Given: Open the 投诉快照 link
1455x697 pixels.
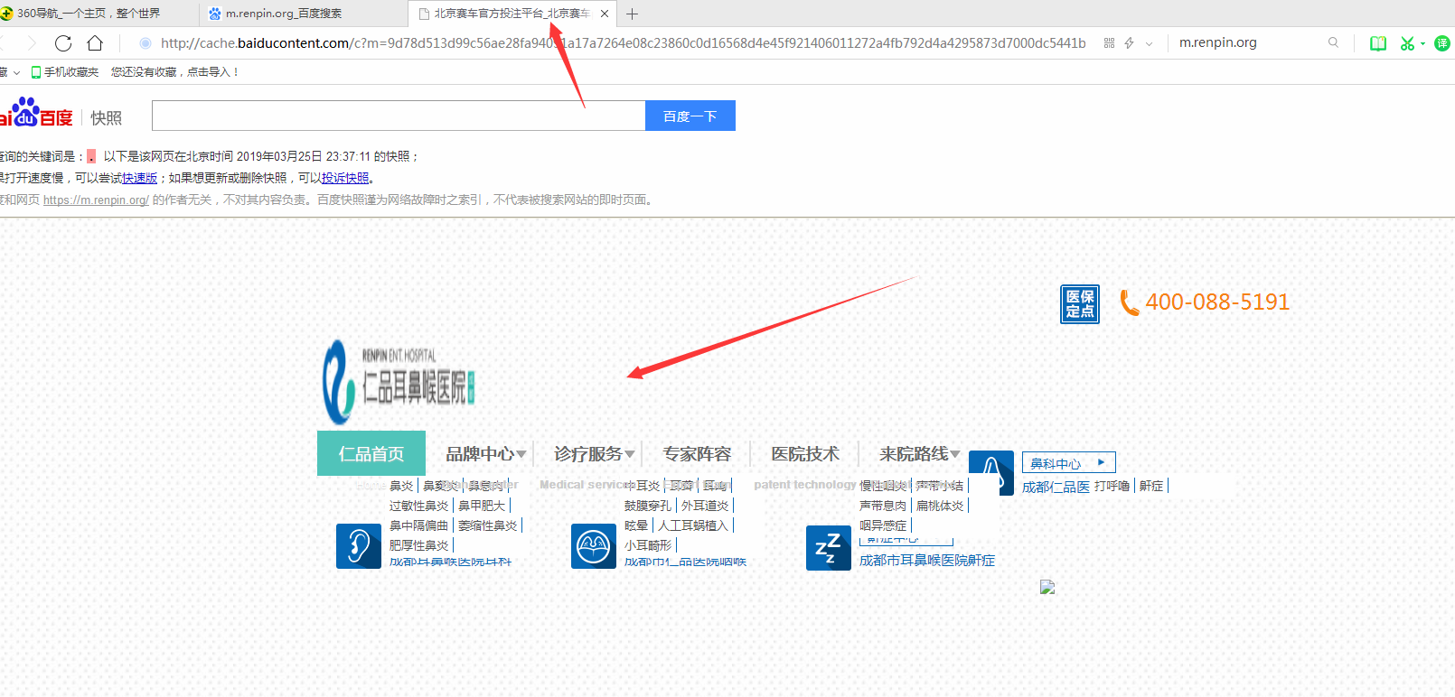Looking at the screenshot, I should pos(345,179).
